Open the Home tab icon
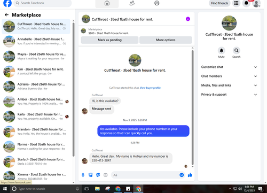Viewport: 267px width, 193px height. [107, 3]
